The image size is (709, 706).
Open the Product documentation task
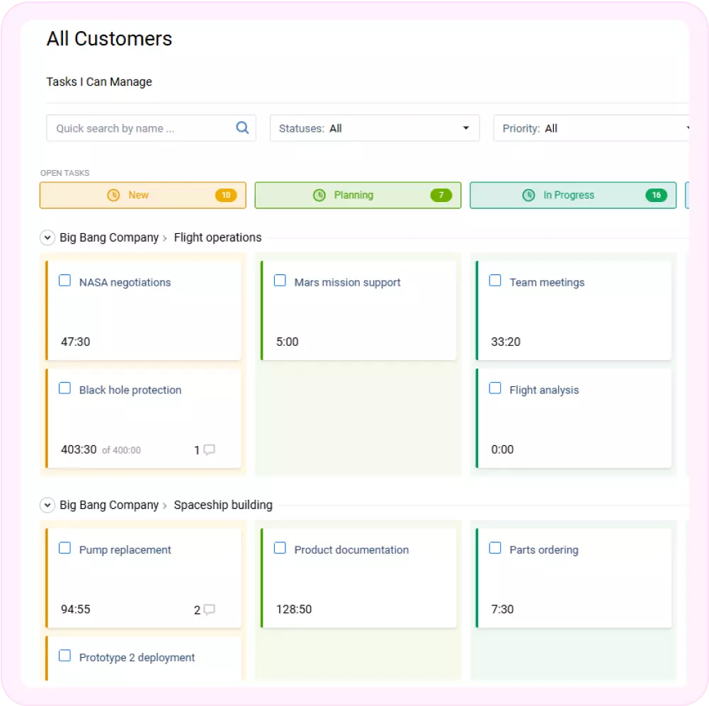351,549
